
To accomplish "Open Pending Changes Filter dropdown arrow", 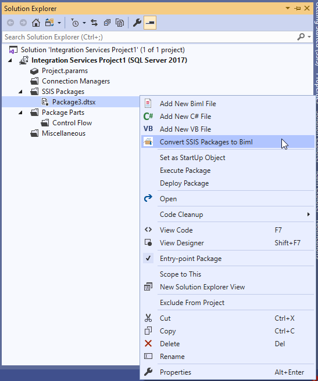I will pyautogui.click(x=84, y=23).
